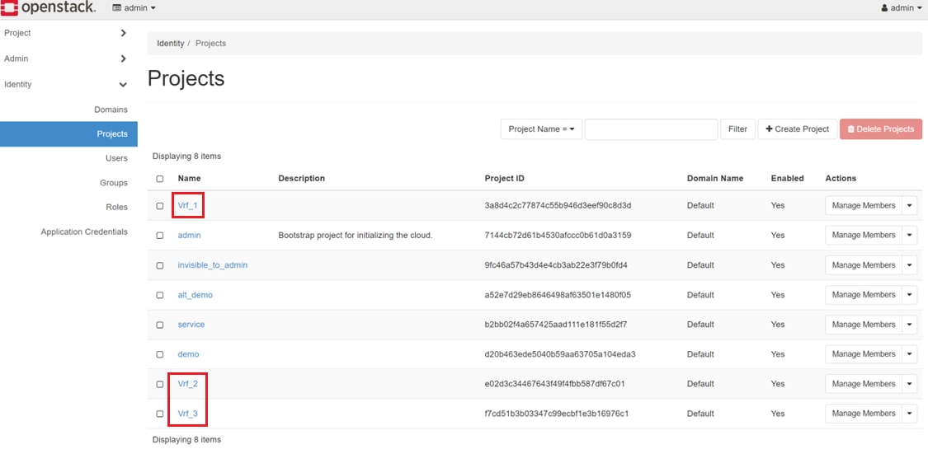Image resolution: width=928 pixels, height=449 pixels.
Task: Click Manage Members for Vrf_1
Action: (x=864, y=206)
